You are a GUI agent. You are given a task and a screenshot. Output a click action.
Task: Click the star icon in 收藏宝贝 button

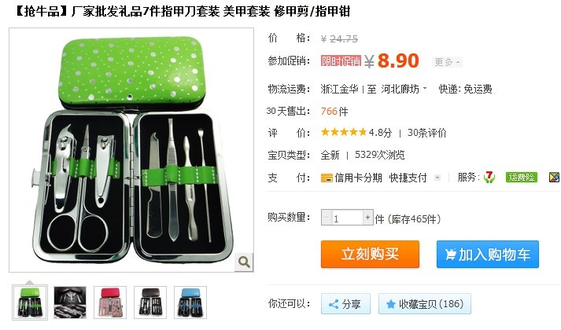coord(391,304)
